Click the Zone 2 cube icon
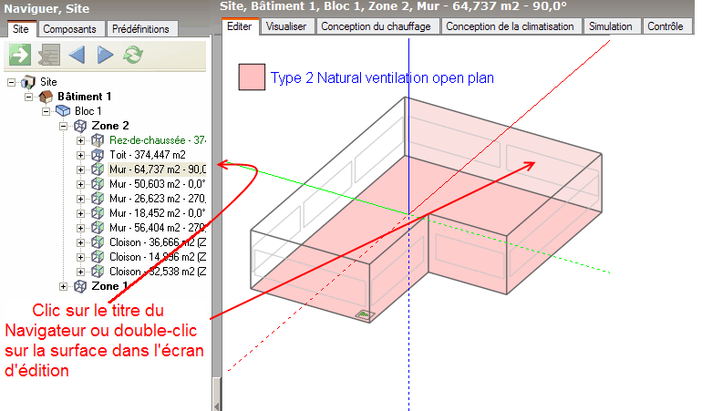 click(x=80, y=126)
